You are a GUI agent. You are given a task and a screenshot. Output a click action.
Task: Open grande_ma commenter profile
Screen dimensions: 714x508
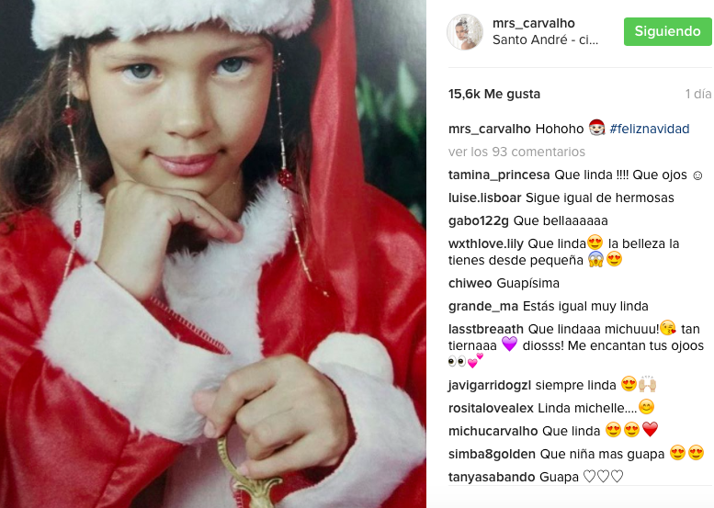tap(483, 306)
